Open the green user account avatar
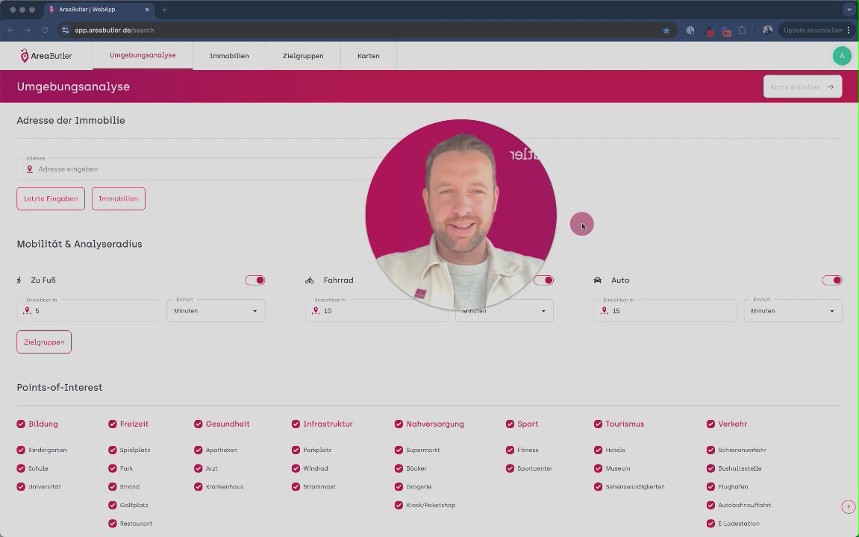859x537 pixels. [842, 56]
